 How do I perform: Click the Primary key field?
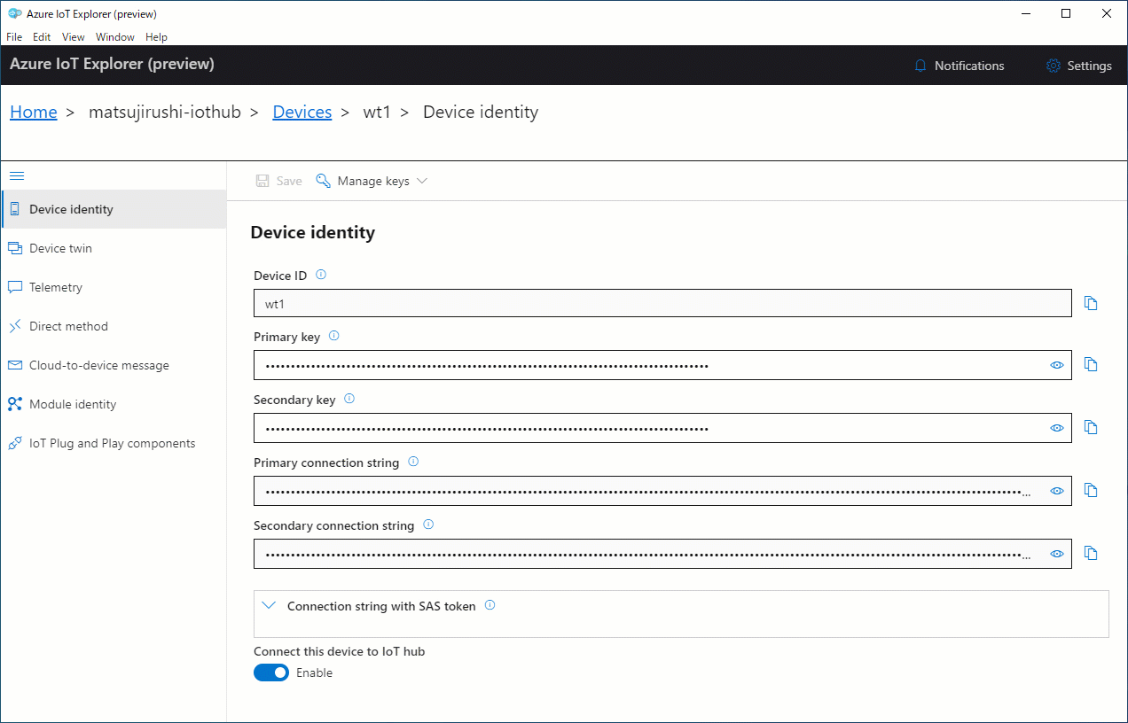click(662, 365)
